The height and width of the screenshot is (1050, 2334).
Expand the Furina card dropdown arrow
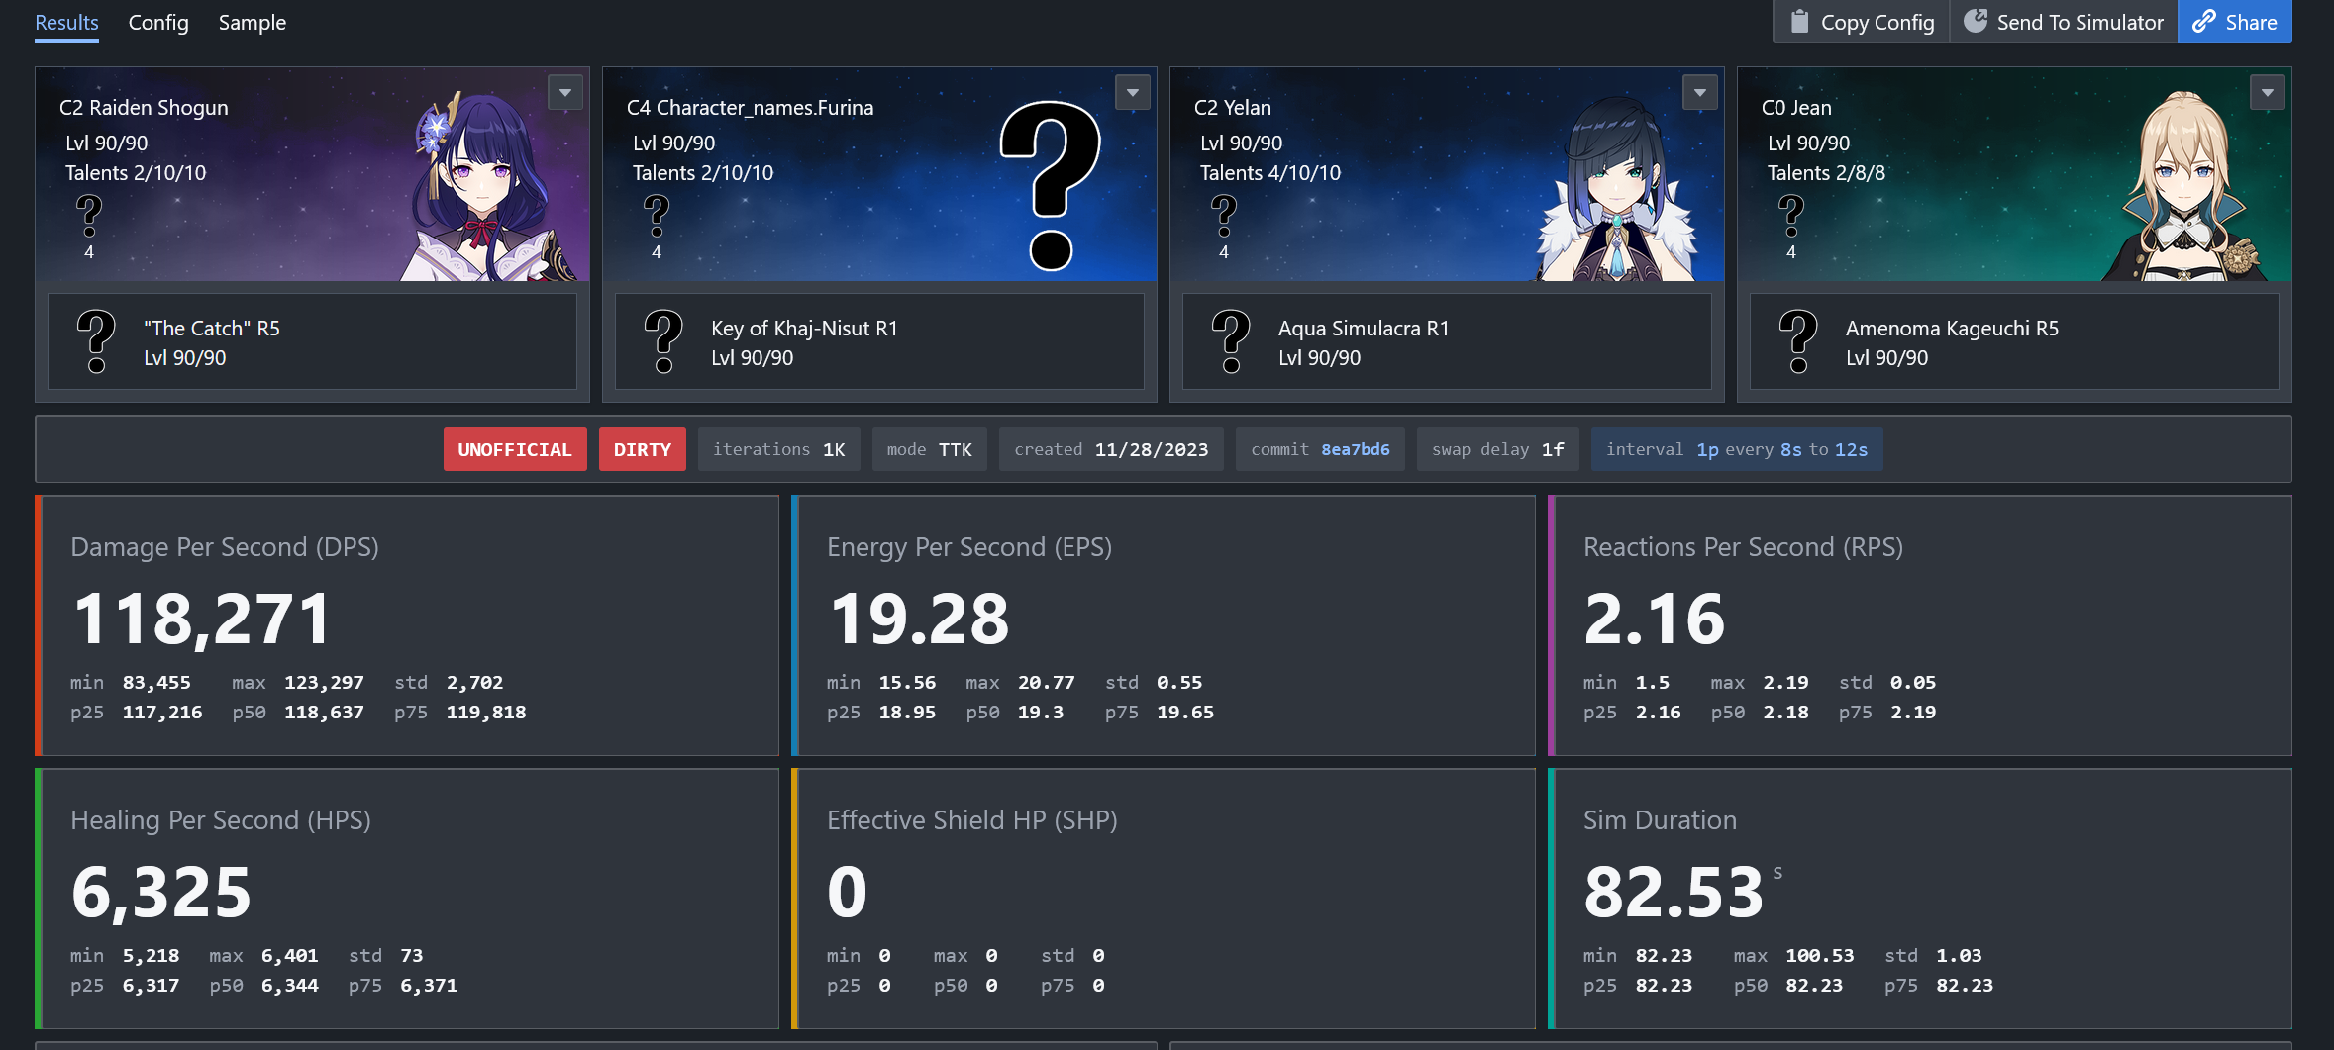click(x=1133, y=93)
